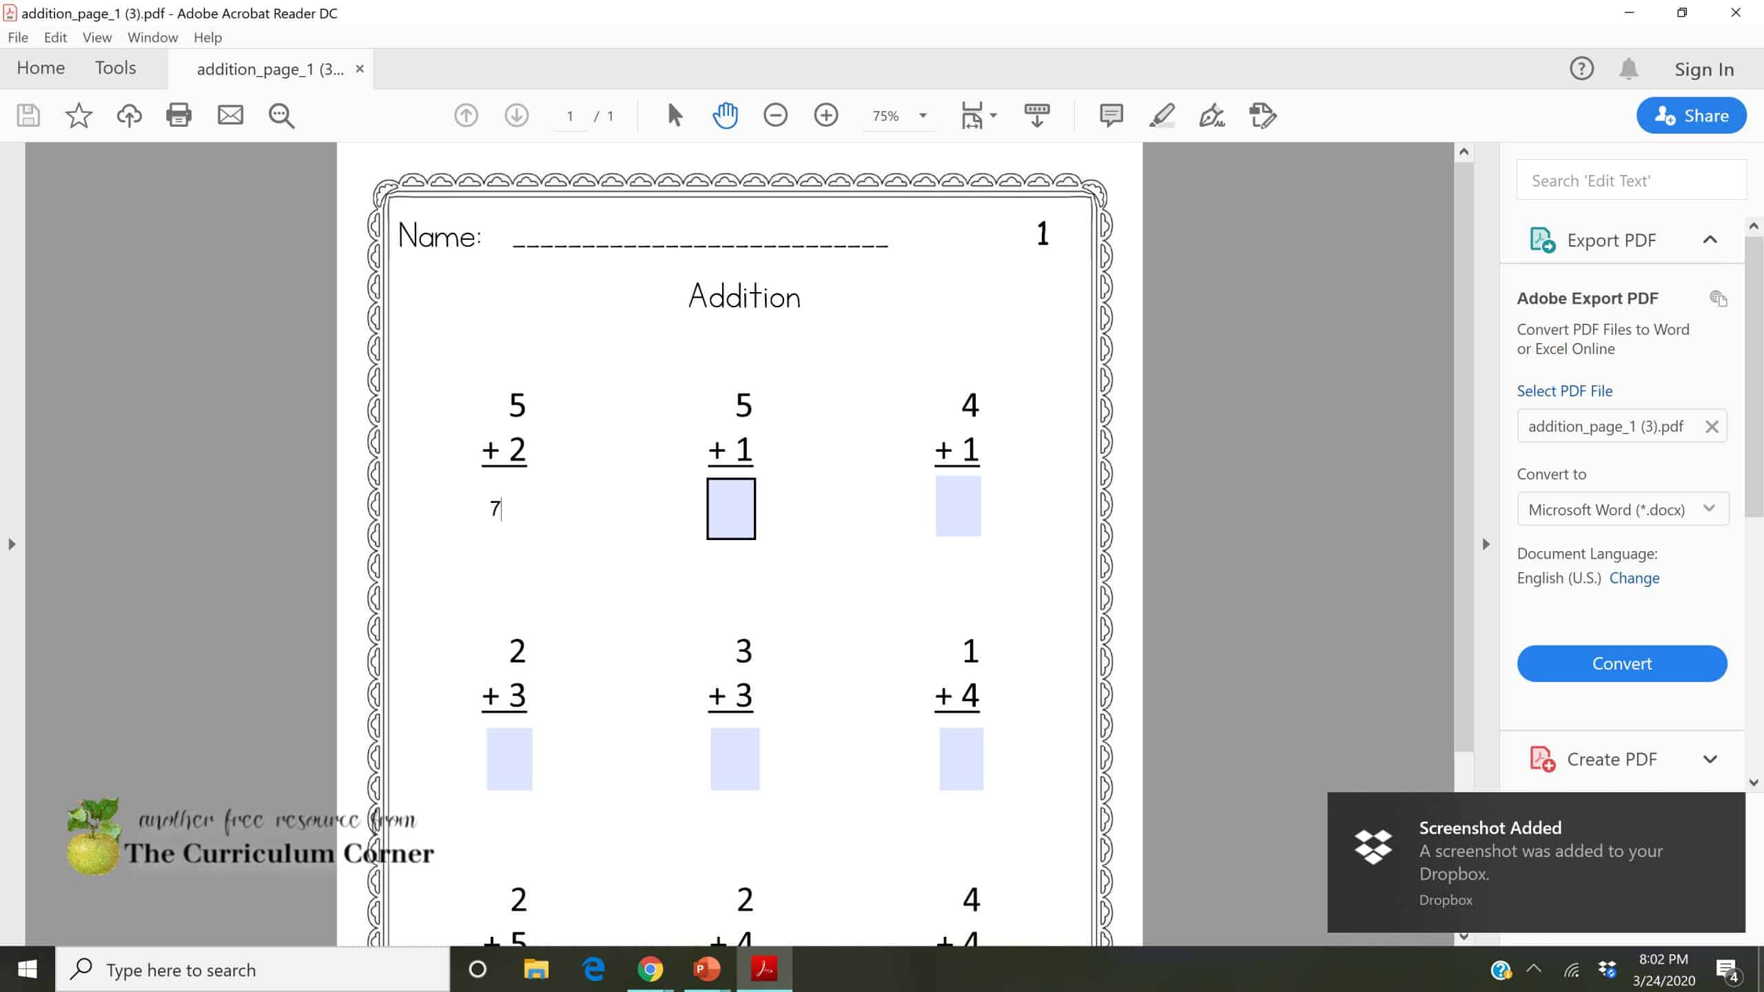Screen dimensions: 1764x992
Task: Click the Change language link
Action: tap(1634, 578)
